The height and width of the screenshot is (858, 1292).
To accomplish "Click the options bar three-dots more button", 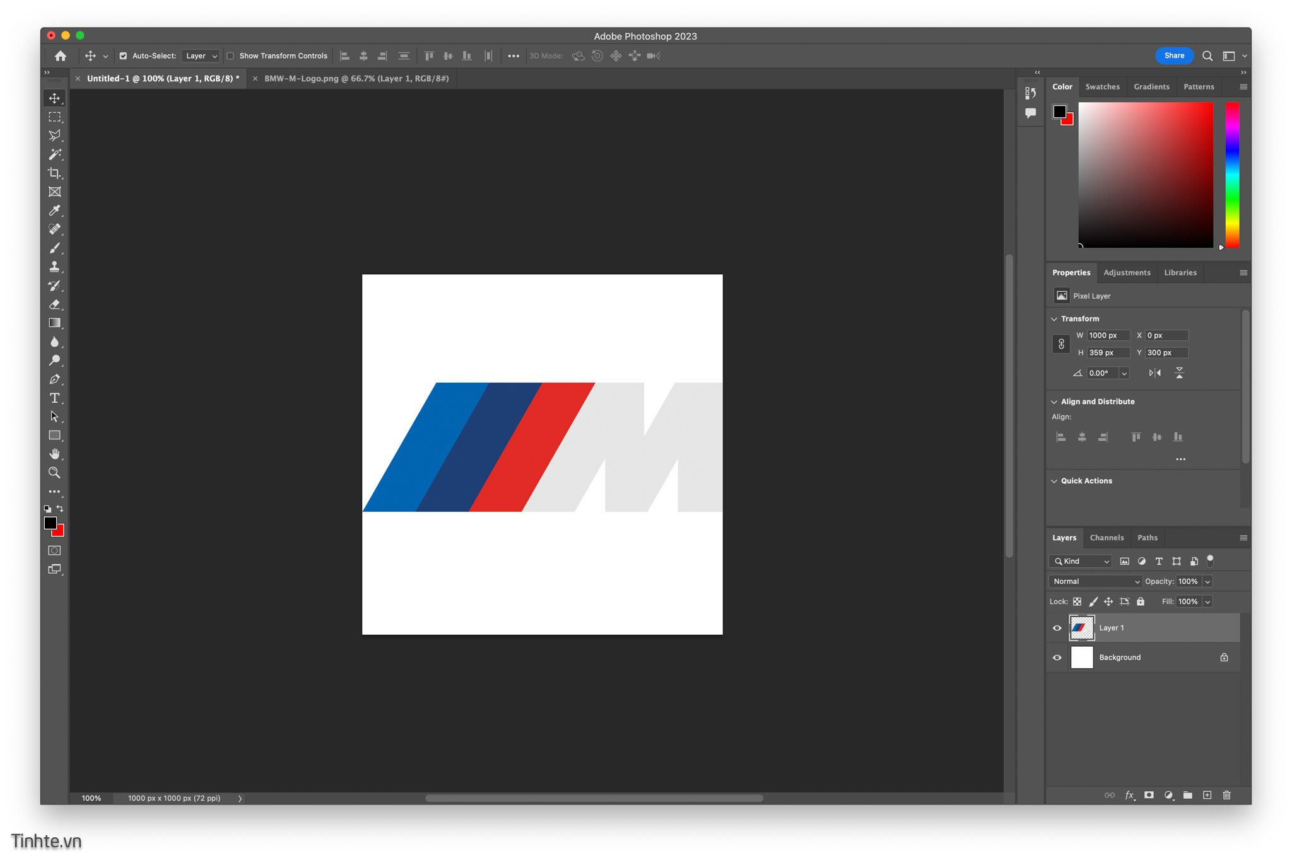I will (514, 56).
